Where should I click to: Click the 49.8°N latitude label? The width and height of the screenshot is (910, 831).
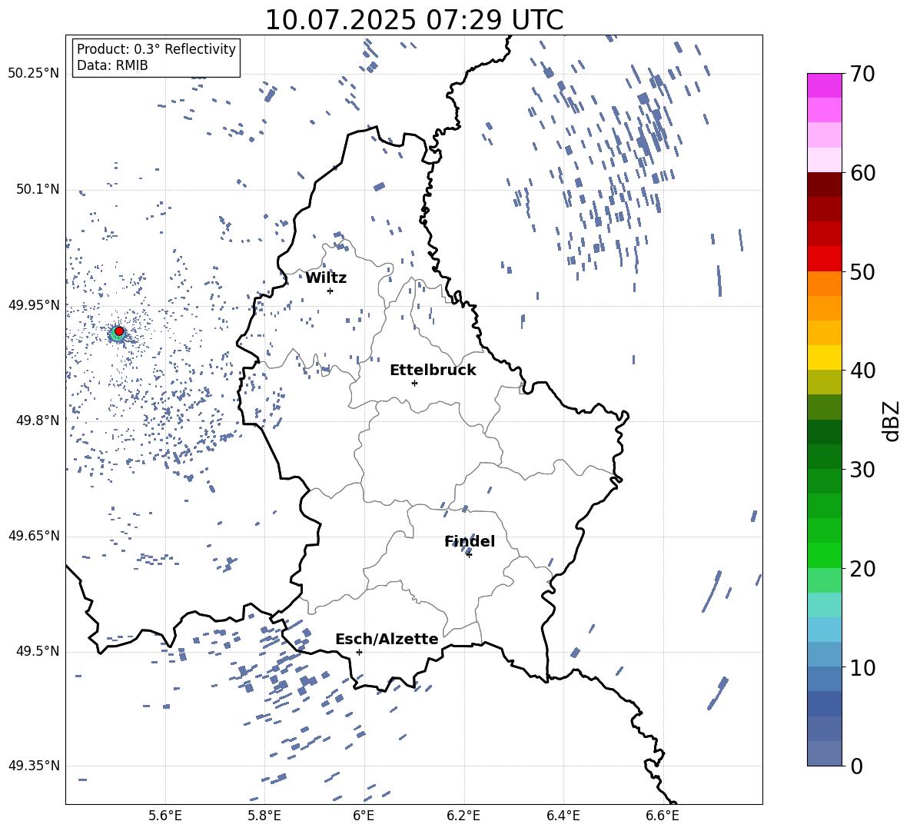[x=37, y=420]
